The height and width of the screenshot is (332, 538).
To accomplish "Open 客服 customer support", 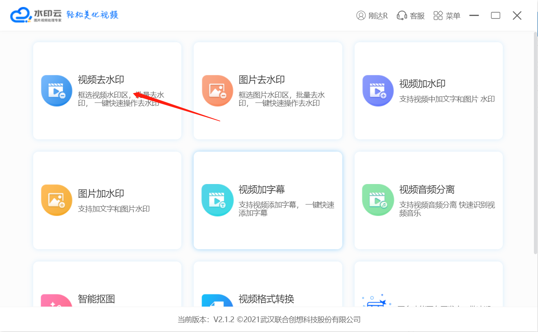I will click(x=417, y=16).
